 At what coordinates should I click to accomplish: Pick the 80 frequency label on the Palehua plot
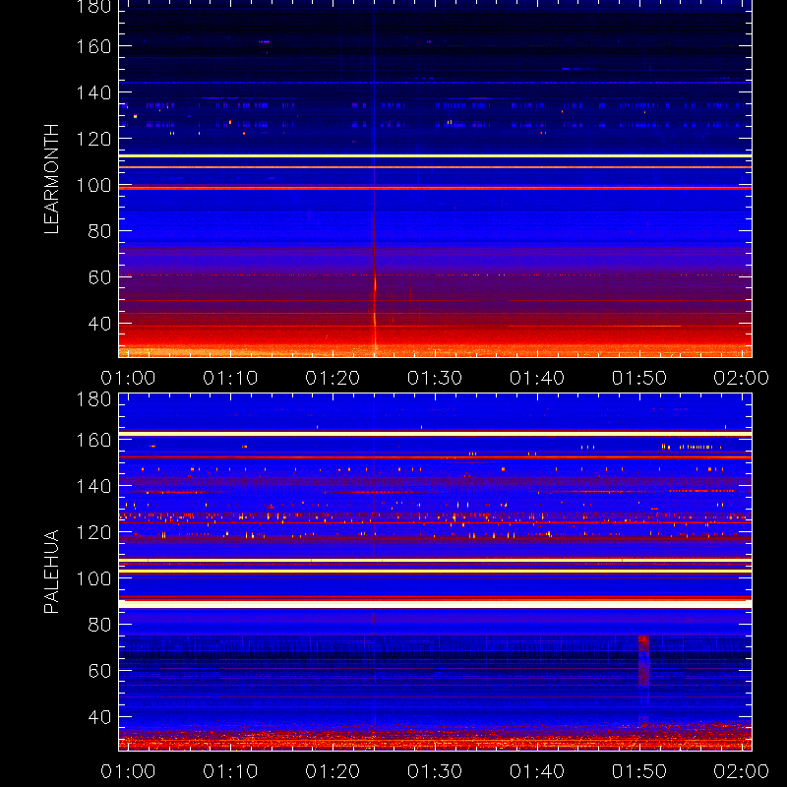99,625
